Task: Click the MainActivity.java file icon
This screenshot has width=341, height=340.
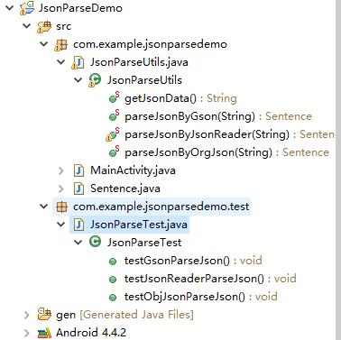Action: [78, 170]
